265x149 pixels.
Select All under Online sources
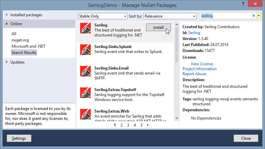[x=14, y=34]
